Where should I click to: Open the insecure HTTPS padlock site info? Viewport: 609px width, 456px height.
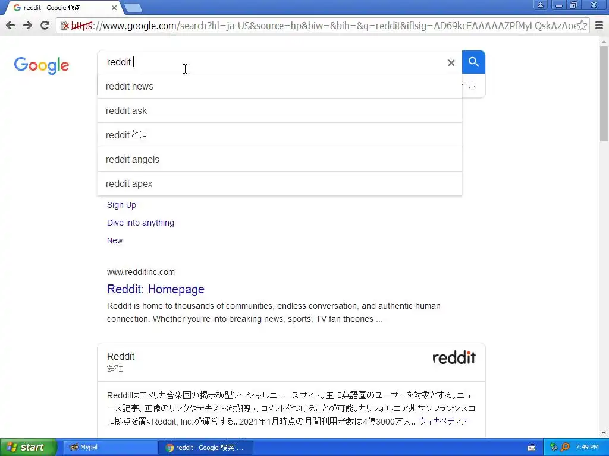tap(65, 26)
